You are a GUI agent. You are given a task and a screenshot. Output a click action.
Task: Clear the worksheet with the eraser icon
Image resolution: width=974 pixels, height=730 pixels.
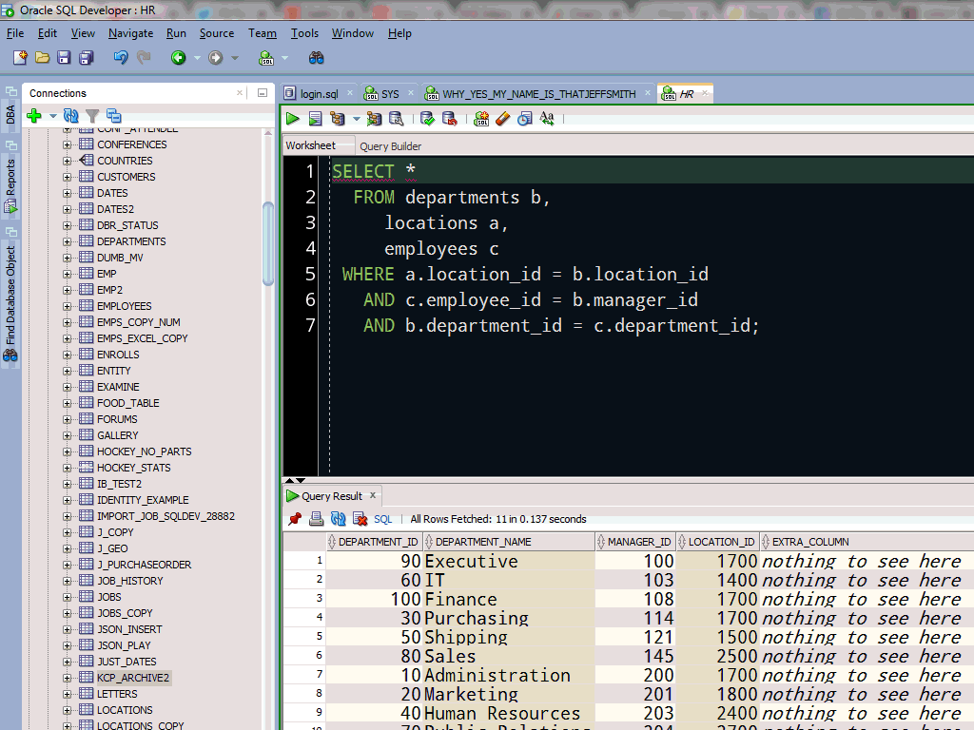coord(503,119)
